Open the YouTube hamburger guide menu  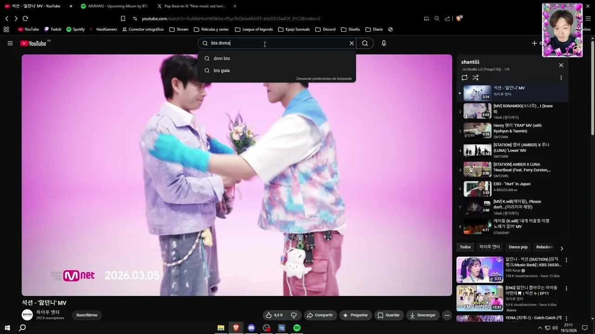pos(10,43)
